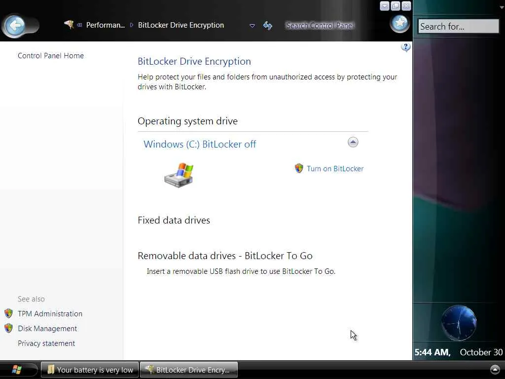
Task: Click the October 30 date text
Action: click(481, 352)
